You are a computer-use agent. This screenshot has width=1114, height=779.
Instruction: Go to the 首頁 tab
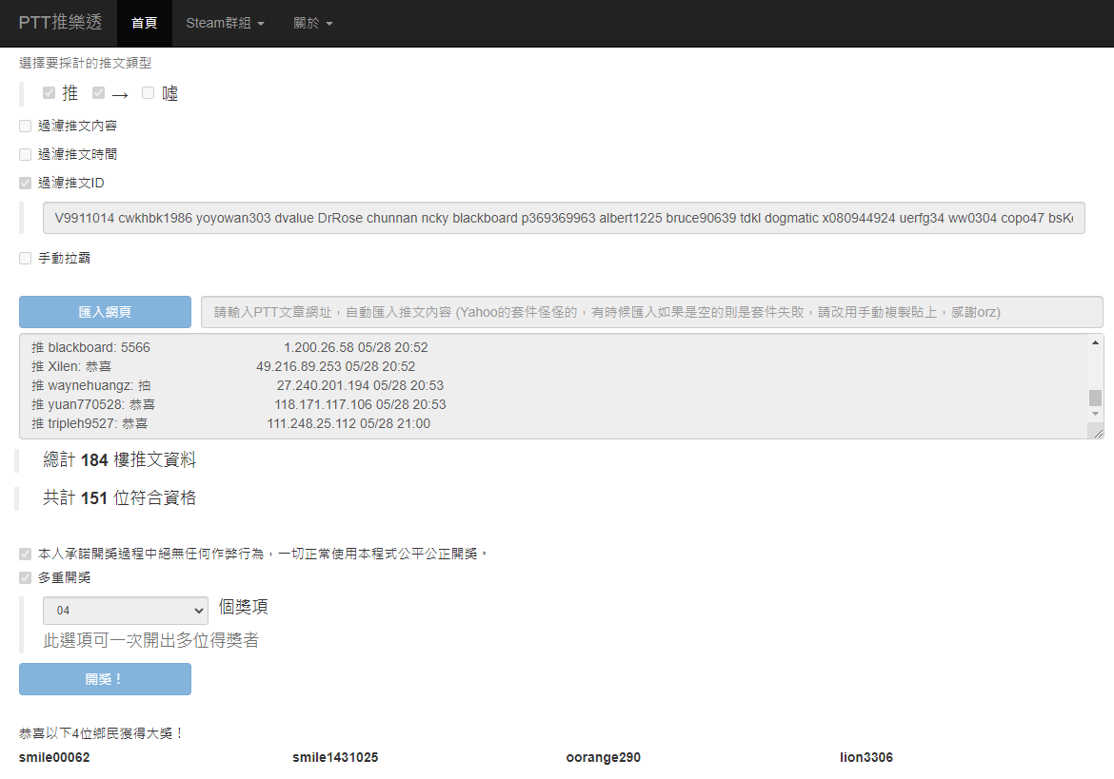tap(144, 24)
